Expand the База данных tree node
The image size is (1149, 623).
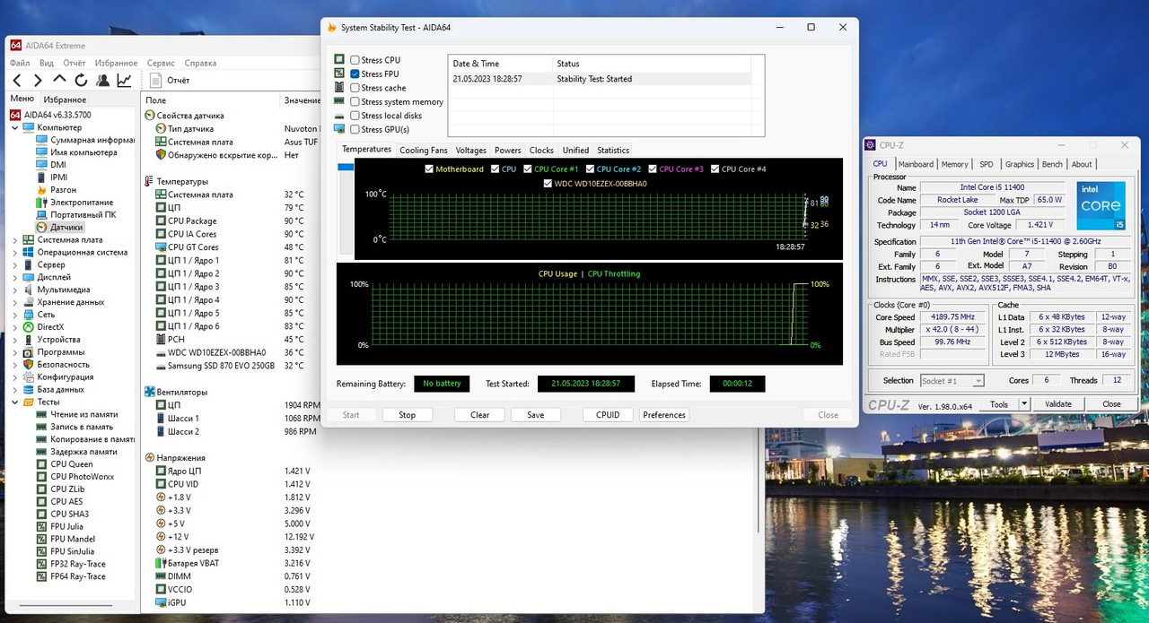click(14, 390)
